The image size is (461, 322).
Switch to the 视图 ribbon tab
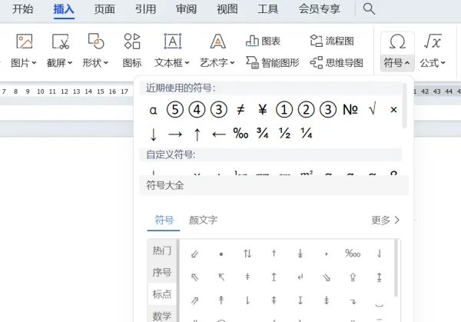coord(227,9)
